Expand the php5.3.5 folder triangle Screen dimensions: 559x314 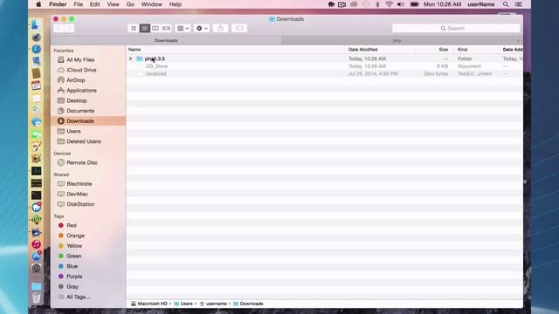pyautogui.click(x=131, y=58)
